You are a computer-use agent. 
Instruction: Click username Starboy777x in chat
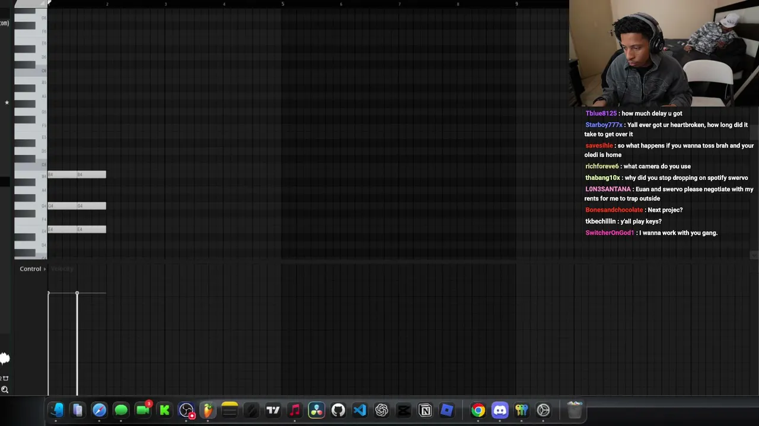604,125
